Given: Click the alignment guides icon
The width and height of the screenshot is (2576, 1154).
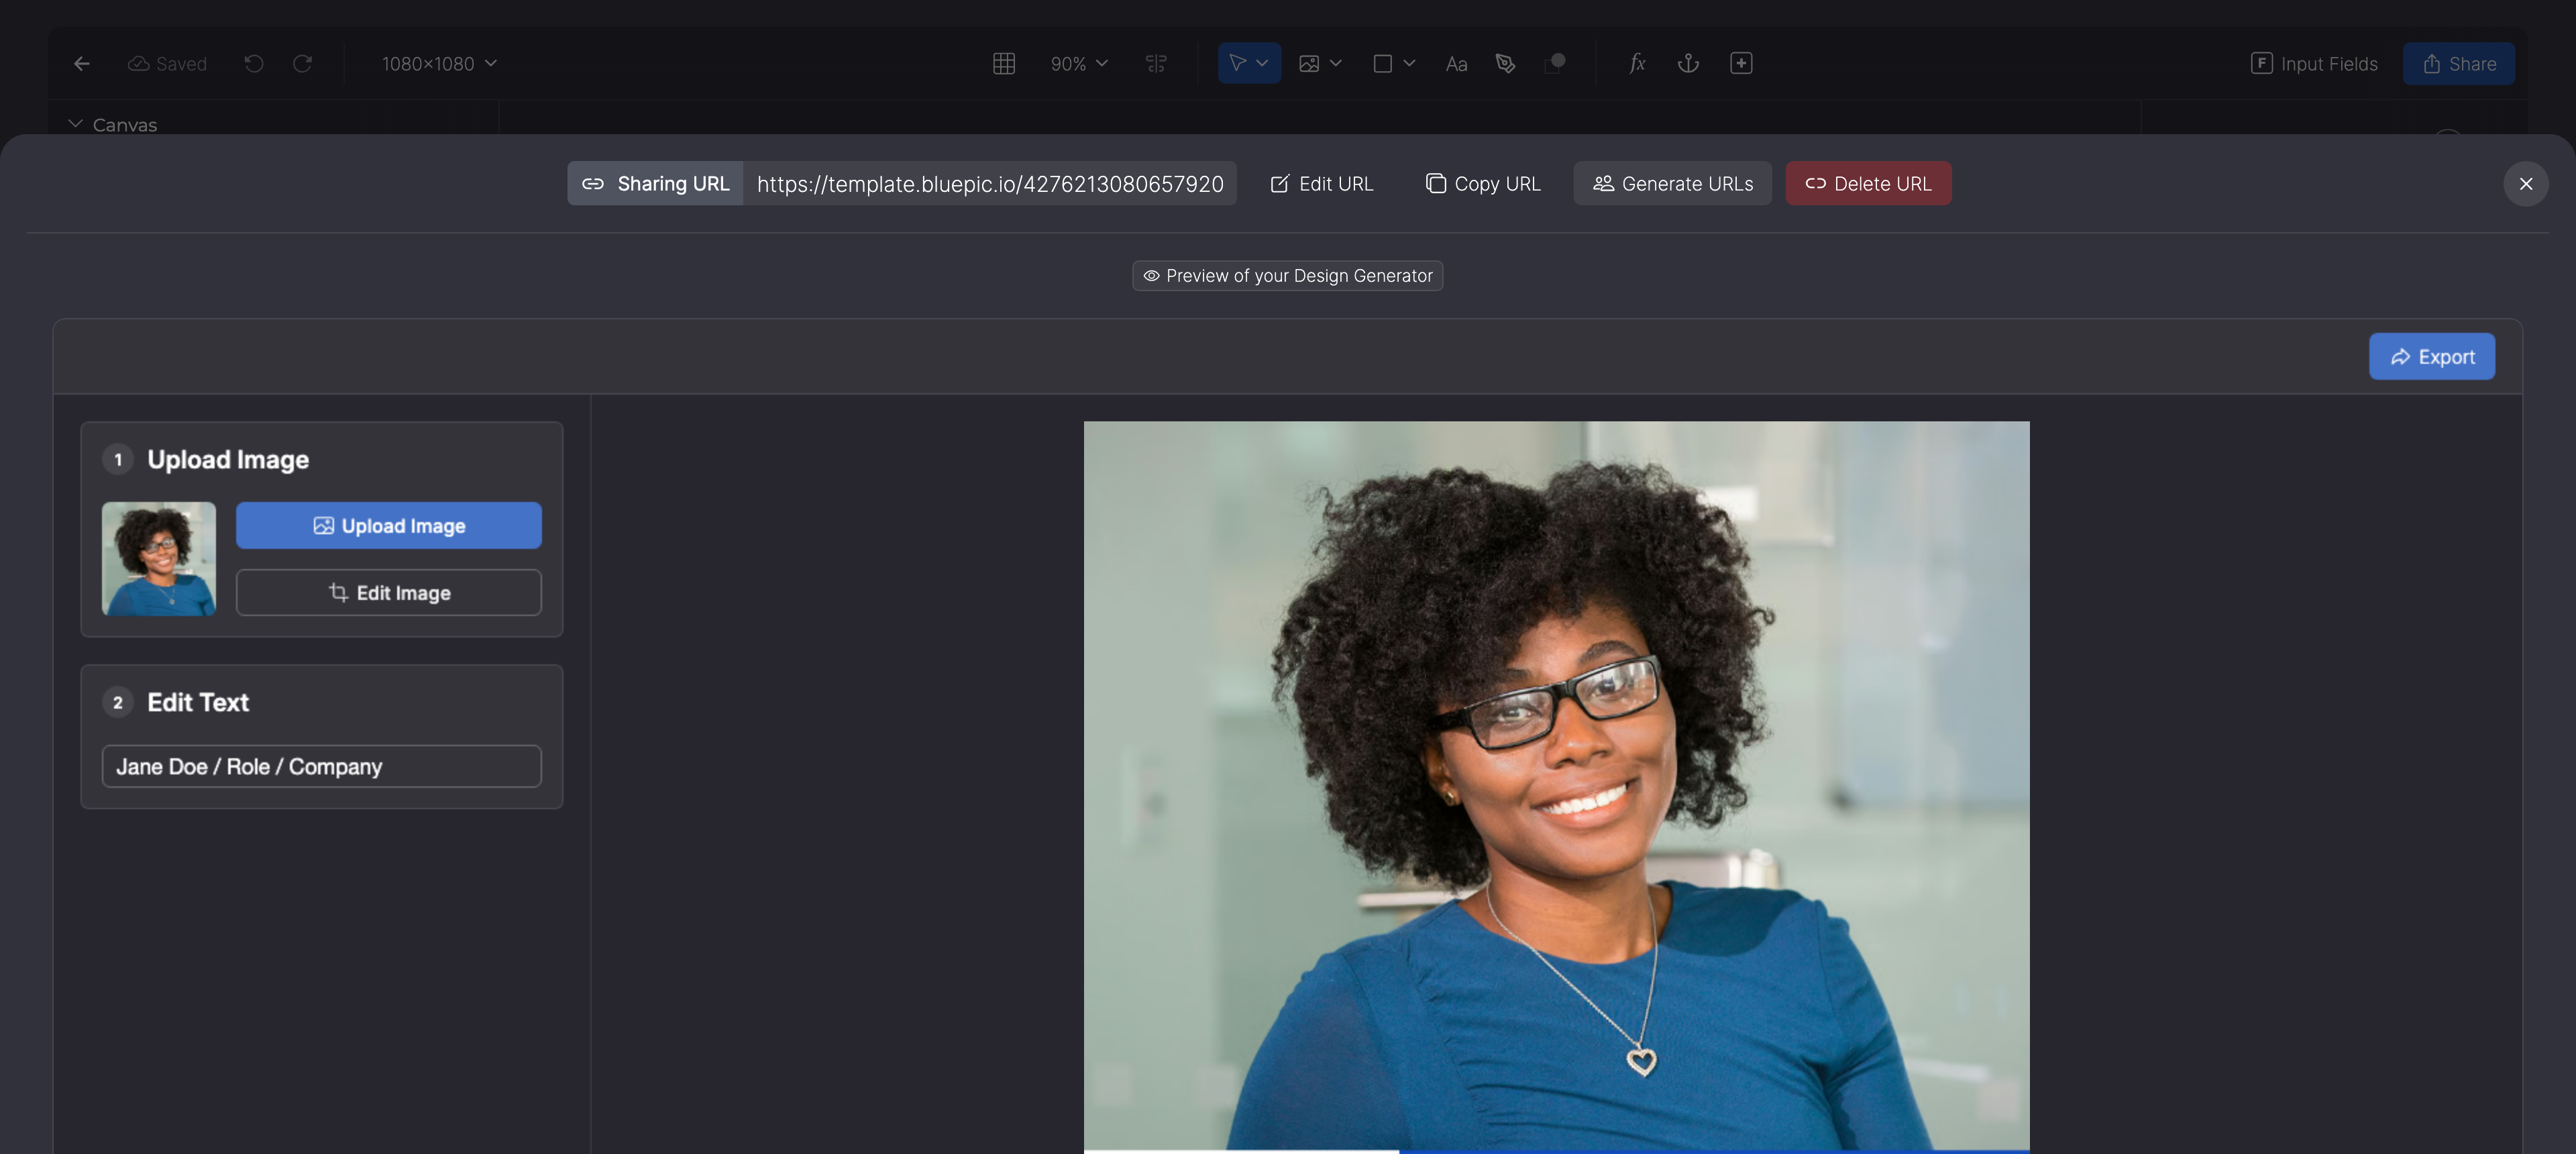Looking at the screenshot, I should tap(1156, 63).
